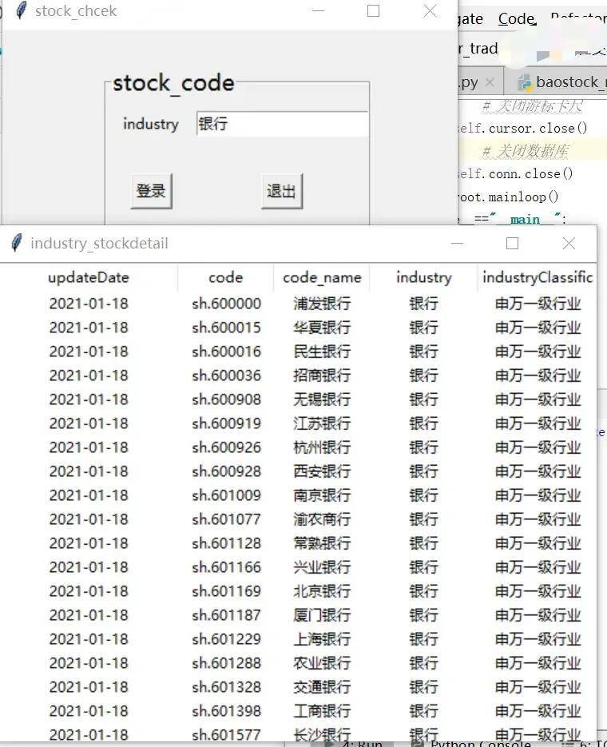Click the code_name column header
The width and height of the screenshot is (607, 747).
(x=322, y=277)
